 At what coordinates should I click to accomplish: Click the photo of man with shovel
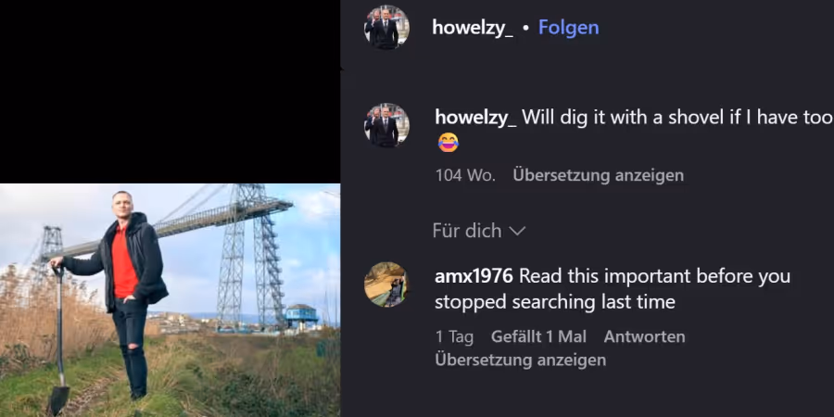[x=171, y=300]
